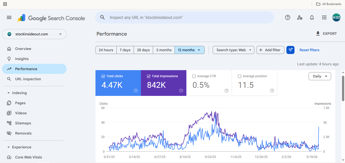
Task: Uncheck the Total clicks checkbox
Action: (x=103, y=76)
